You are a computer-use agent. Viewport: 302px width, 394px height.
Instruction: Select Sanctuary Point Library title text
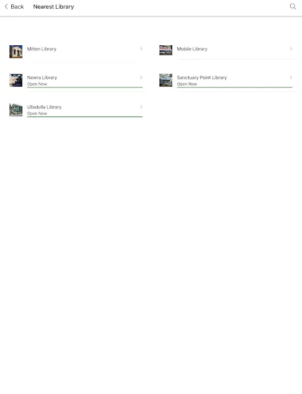point(202,77)
